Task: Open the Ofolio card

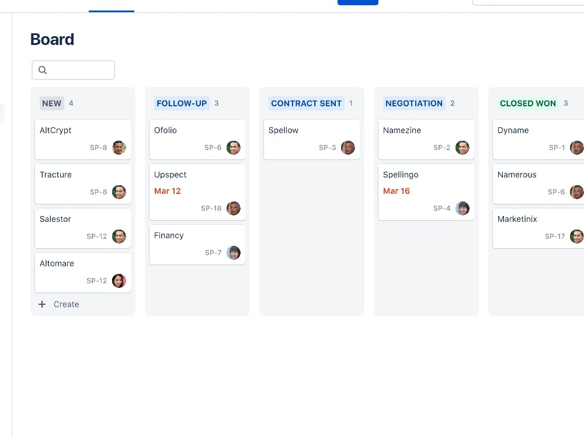Action: (x=197, y=140)
